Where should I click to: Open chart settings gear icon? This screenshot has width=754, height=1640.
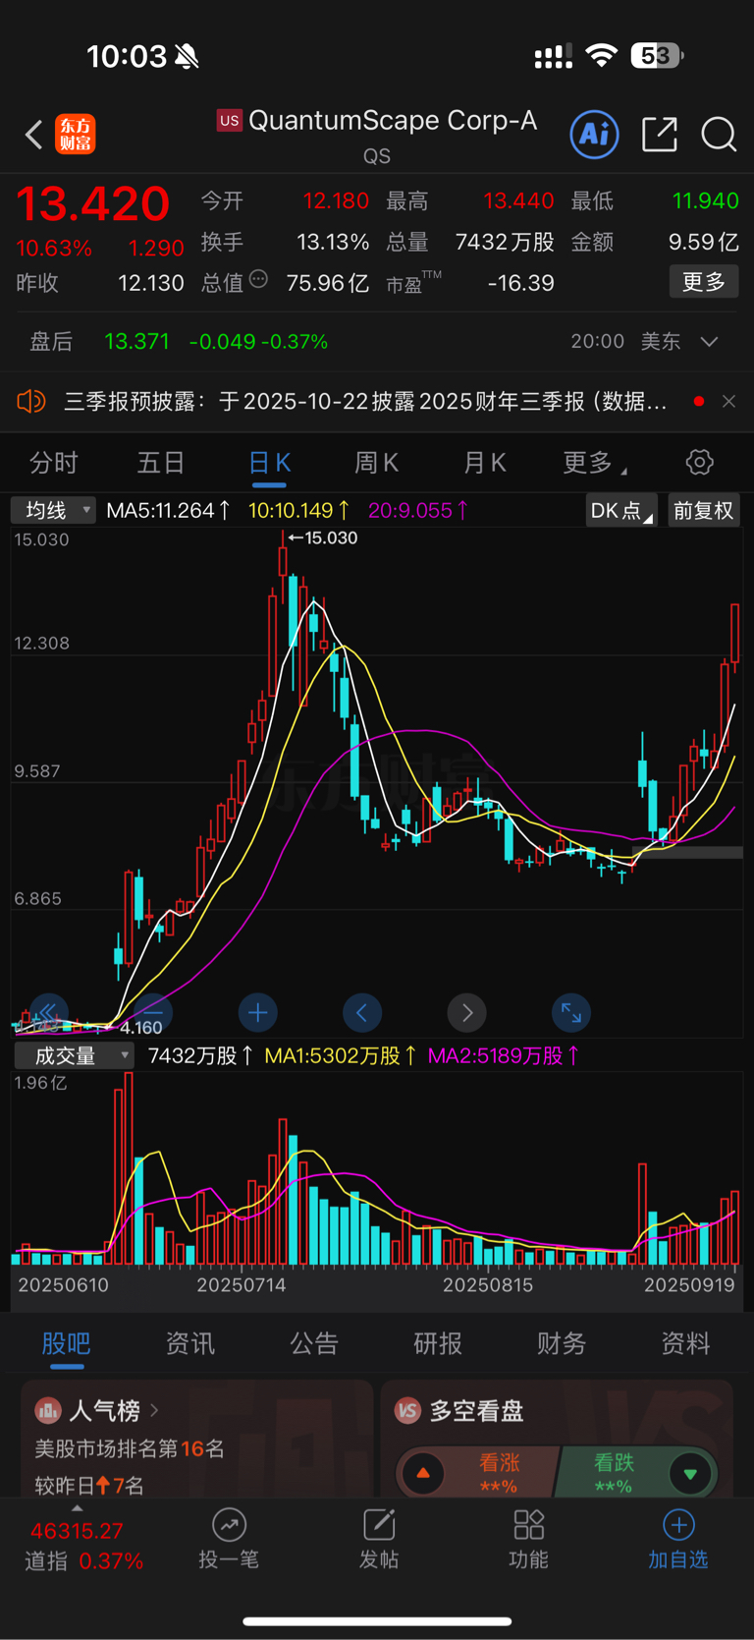click(699, 462)
